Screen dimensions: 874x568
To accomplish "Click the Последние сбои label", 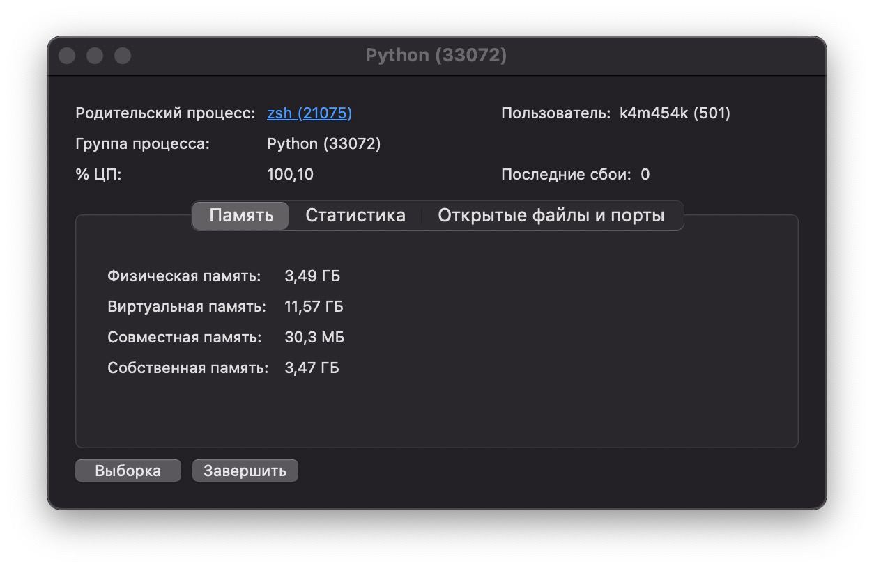I will [566, 175].
